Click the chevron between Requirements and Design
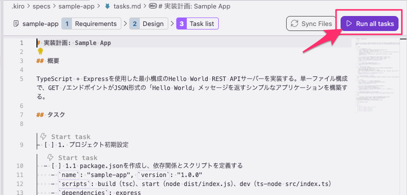This screenshot has height=195, width=407. tap(125, 23)
